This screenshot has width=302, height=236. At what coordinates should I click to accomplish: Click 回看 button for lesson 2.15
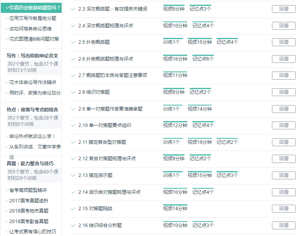[284, 209]
